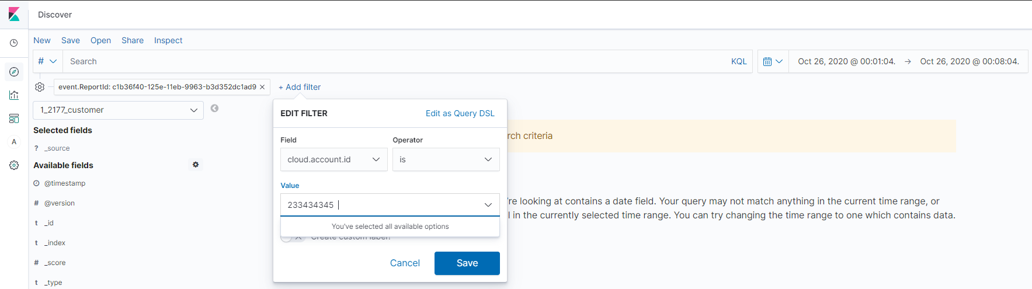Image resolution: width=1032 pixels, height=289 pixels.
Task: Click the Kibana logo icon
Action: (x=14, y=15)
